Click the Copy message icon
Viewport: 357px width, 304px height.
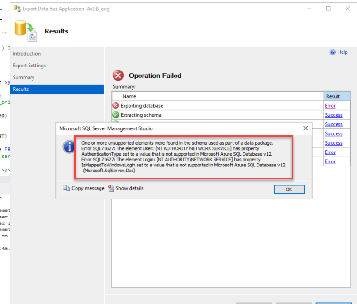(67, 188)
